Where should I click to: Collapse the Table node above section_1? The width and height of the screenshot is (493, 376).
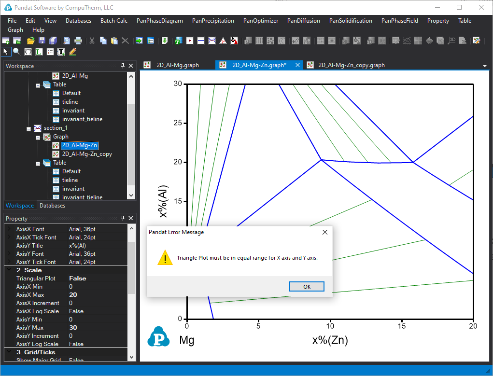click(x=38, y=85)
